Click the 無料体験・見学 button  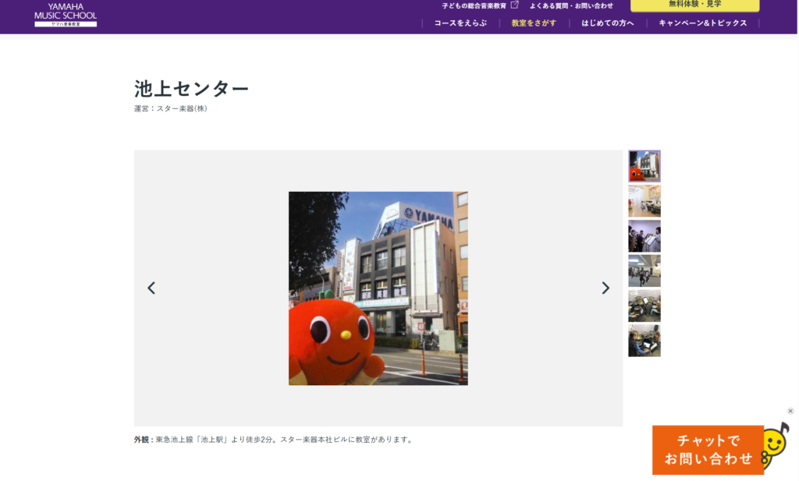(694, 5)
